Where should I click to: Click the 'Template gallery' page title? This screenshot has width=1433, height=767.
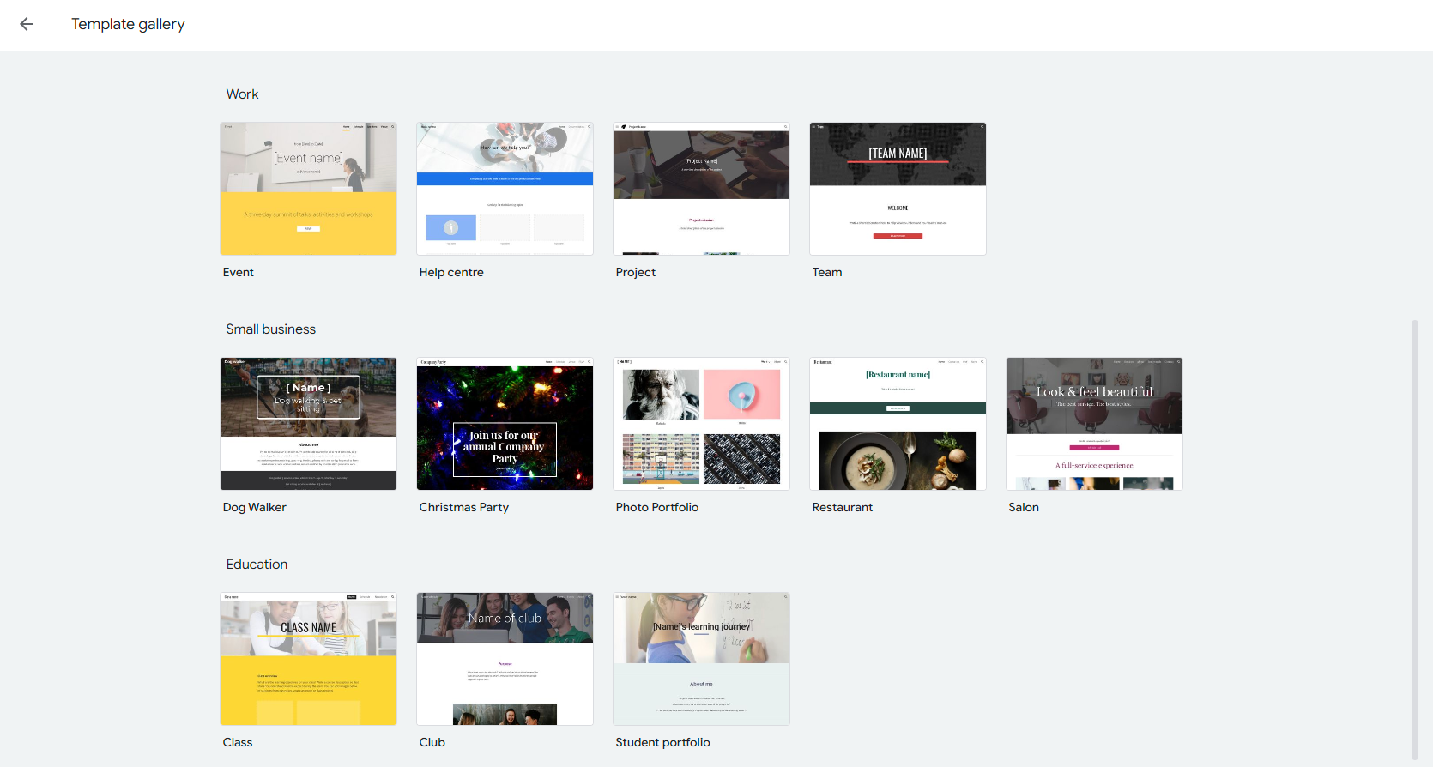point(128,24)
